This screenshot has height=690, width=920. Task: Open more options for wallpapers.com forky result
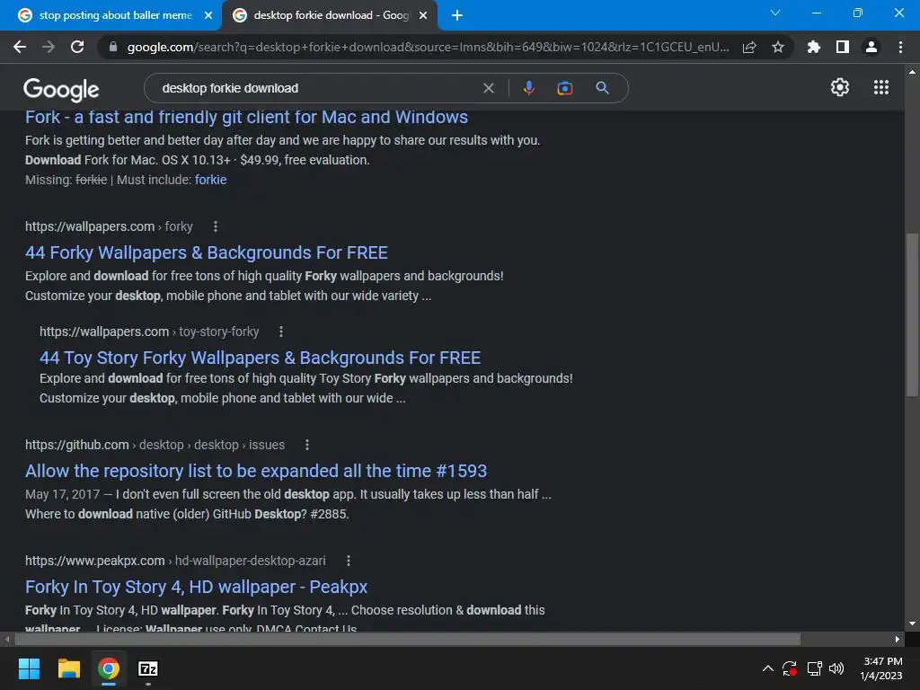point(216,226)
